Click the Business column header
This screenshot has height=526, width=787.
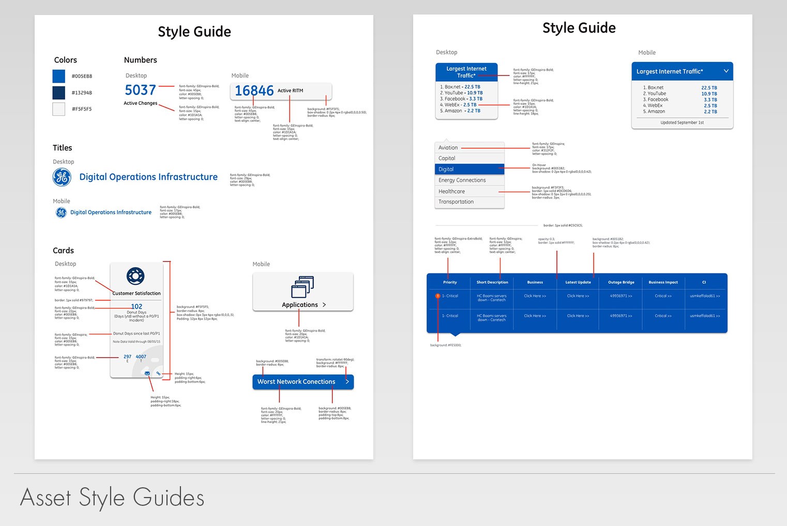535,282
